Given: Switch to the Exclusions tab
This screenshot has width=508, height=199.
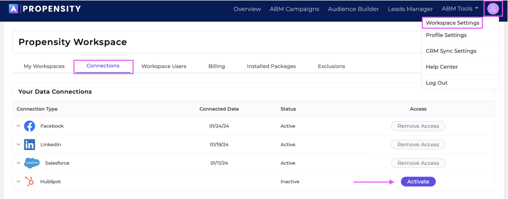Looking at the screenshot, I should pyautogui.click(x=332, y=66).
